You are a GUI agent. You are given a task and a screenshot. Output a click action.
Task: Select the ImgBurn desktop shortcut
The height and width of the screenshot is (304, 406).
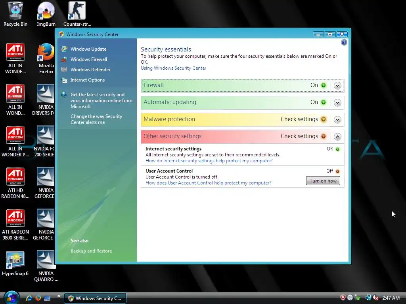pyautogui.click(x=46, y=14)
